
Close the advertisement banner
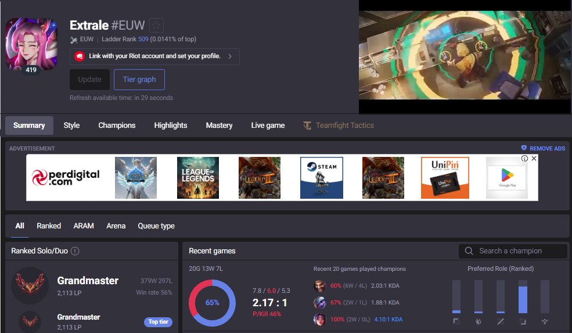pos(534,159)
